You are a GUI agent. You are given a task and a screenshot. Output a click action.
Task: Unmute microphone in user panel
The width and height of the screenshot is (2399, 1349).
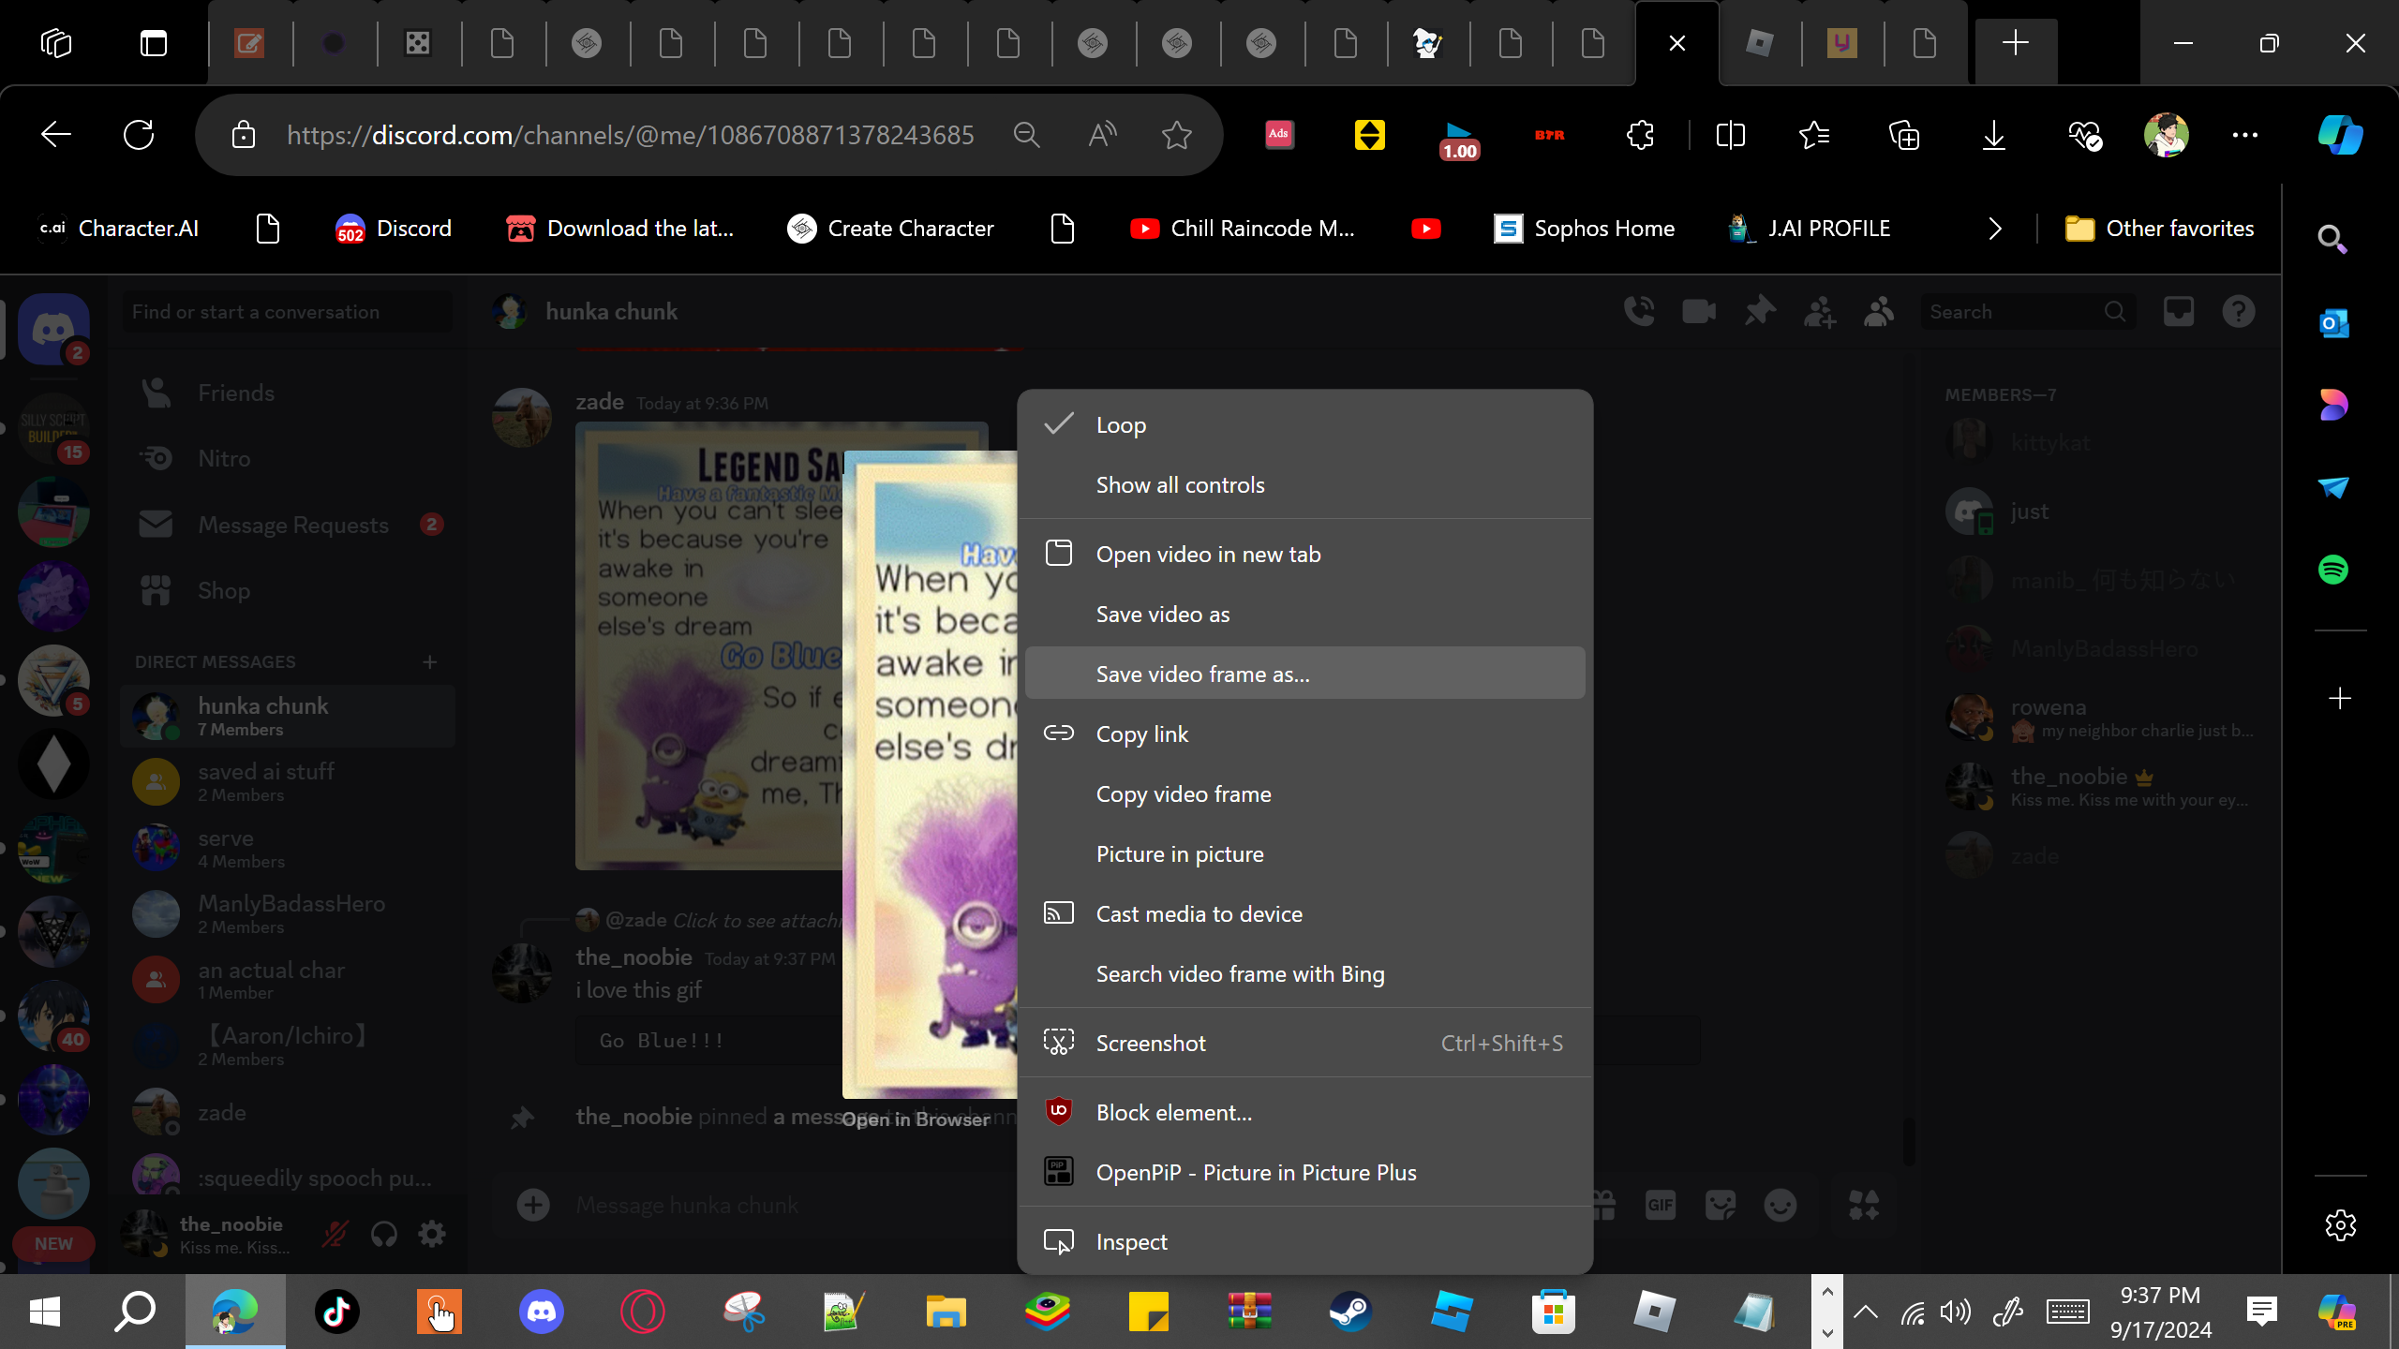[x=335, y=1234]
